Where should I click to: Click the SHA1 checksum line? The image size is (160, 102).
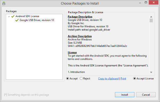tap(97, 46)
